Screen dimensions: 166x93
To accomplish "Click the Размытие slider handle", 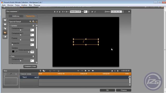I will click(12, 45).
